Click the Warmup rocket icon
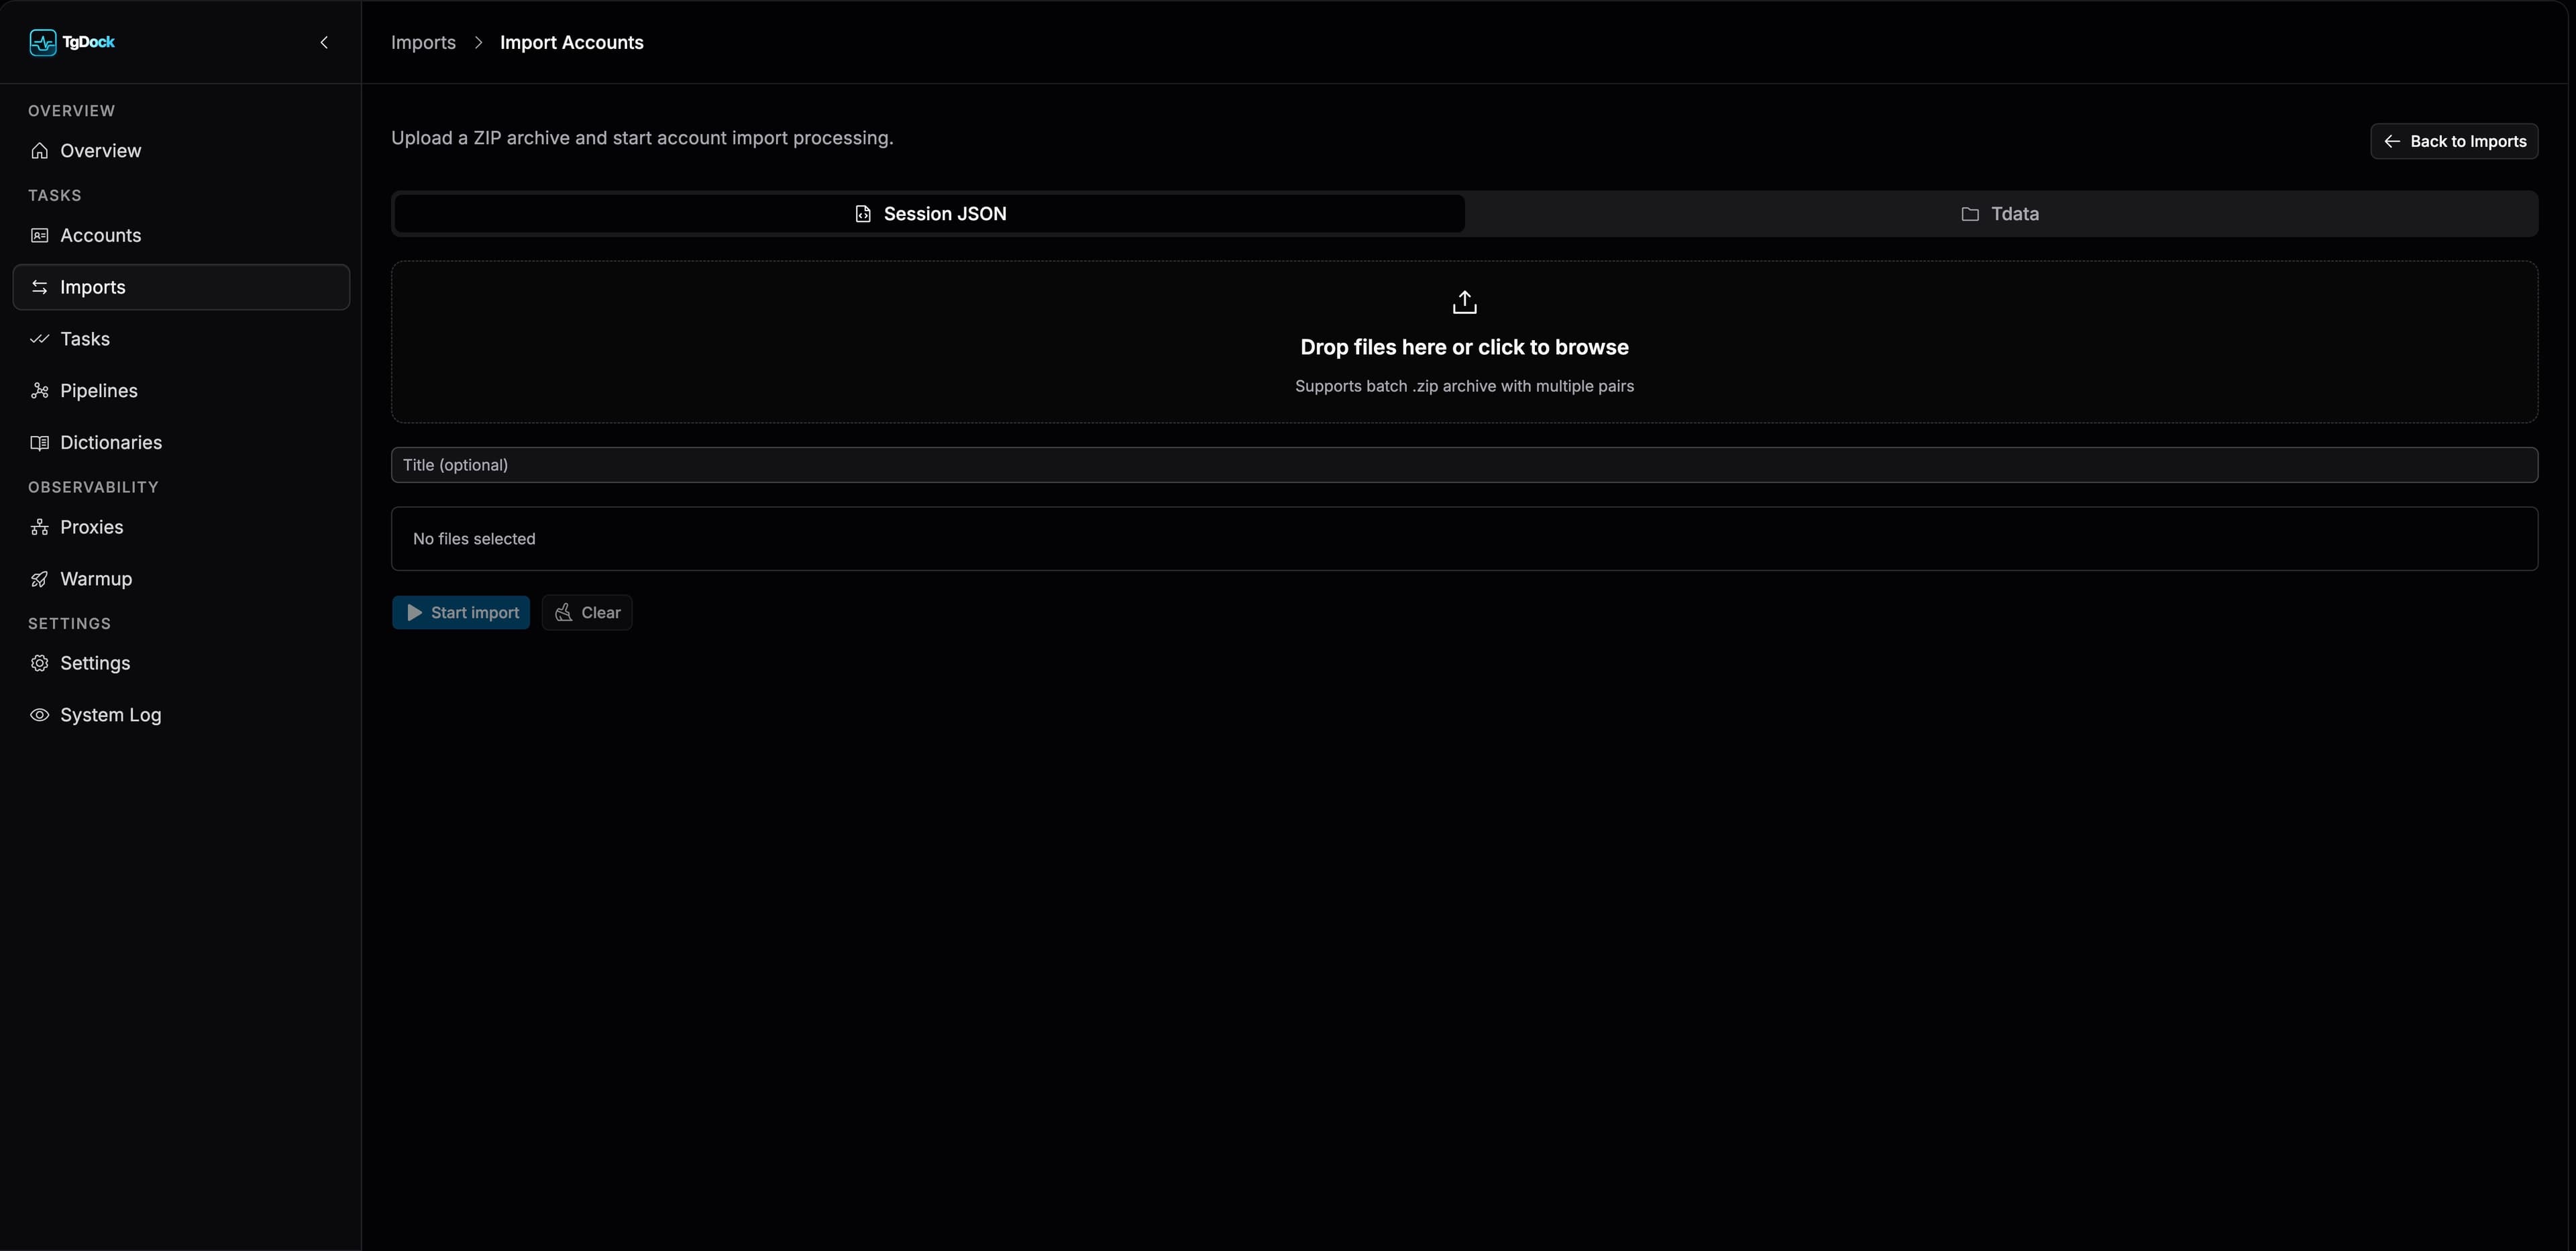 pos(40,579)
